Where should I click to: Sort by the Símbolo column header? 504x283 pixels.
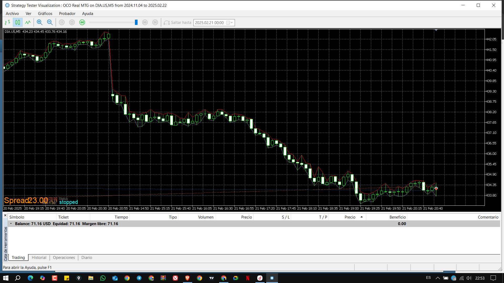[x=32, y=217]
